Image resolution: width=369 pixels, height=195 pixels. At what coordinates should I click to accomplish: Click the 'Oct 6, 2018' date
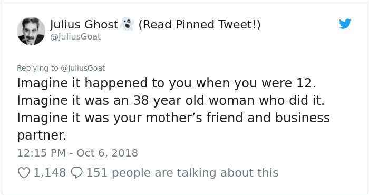[x=107, y=153]
